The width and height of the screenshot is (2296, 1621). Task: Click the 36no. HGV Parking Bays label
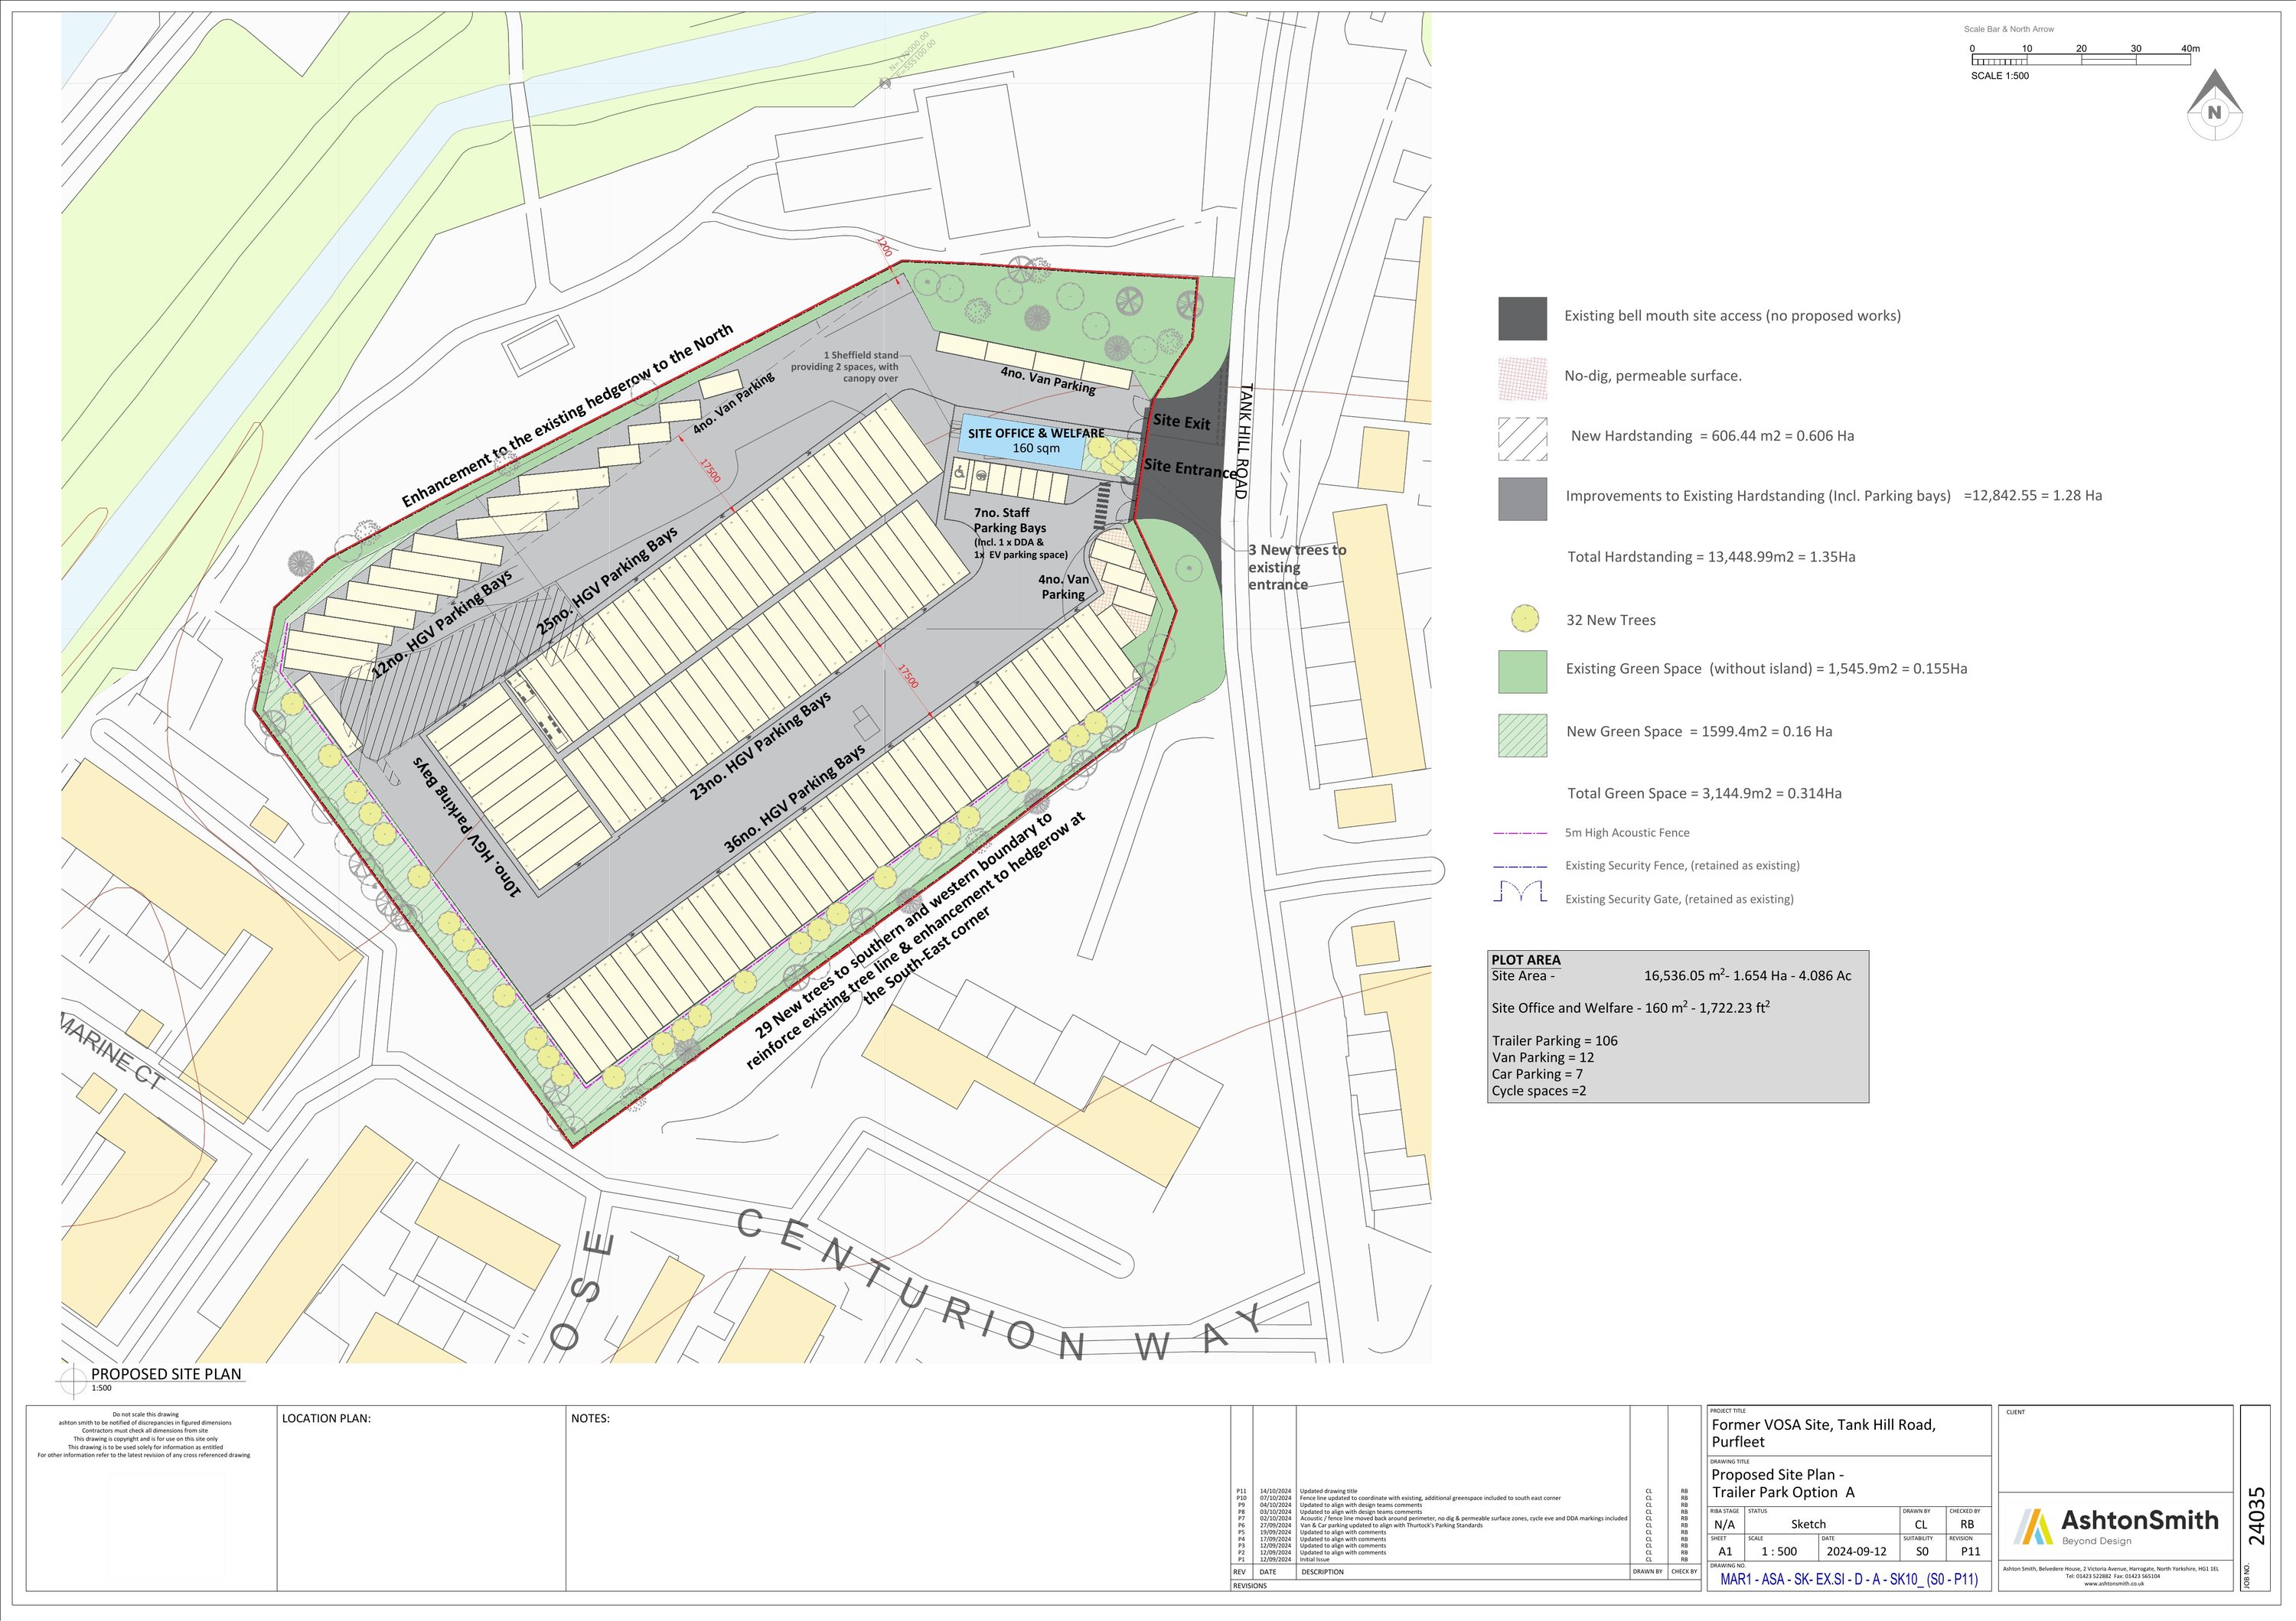click(x=794, y=799)
